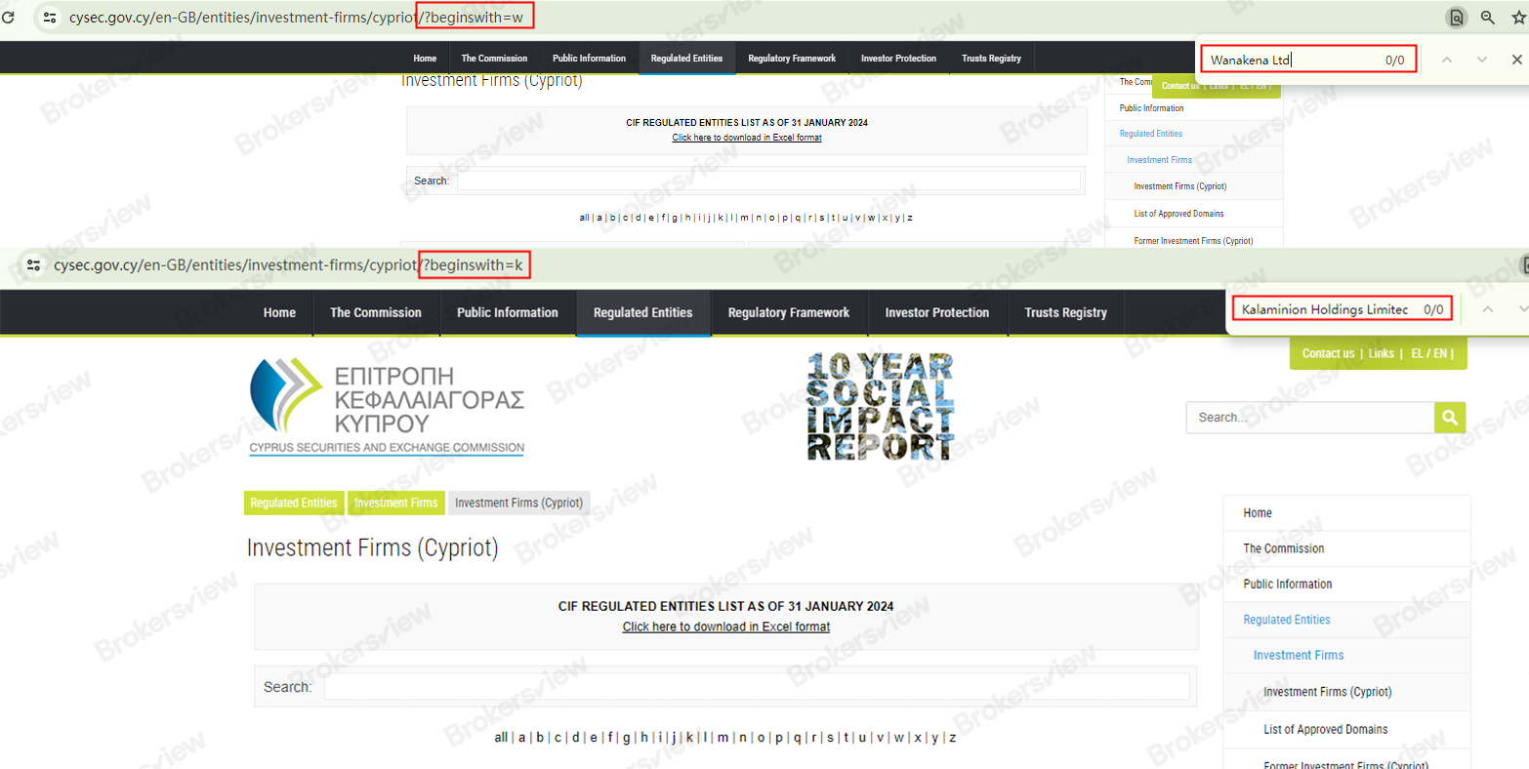Switch language with EL / EN on lower page
The width and height of the screenshot is (1529, 769).
tap(1428, 353)
